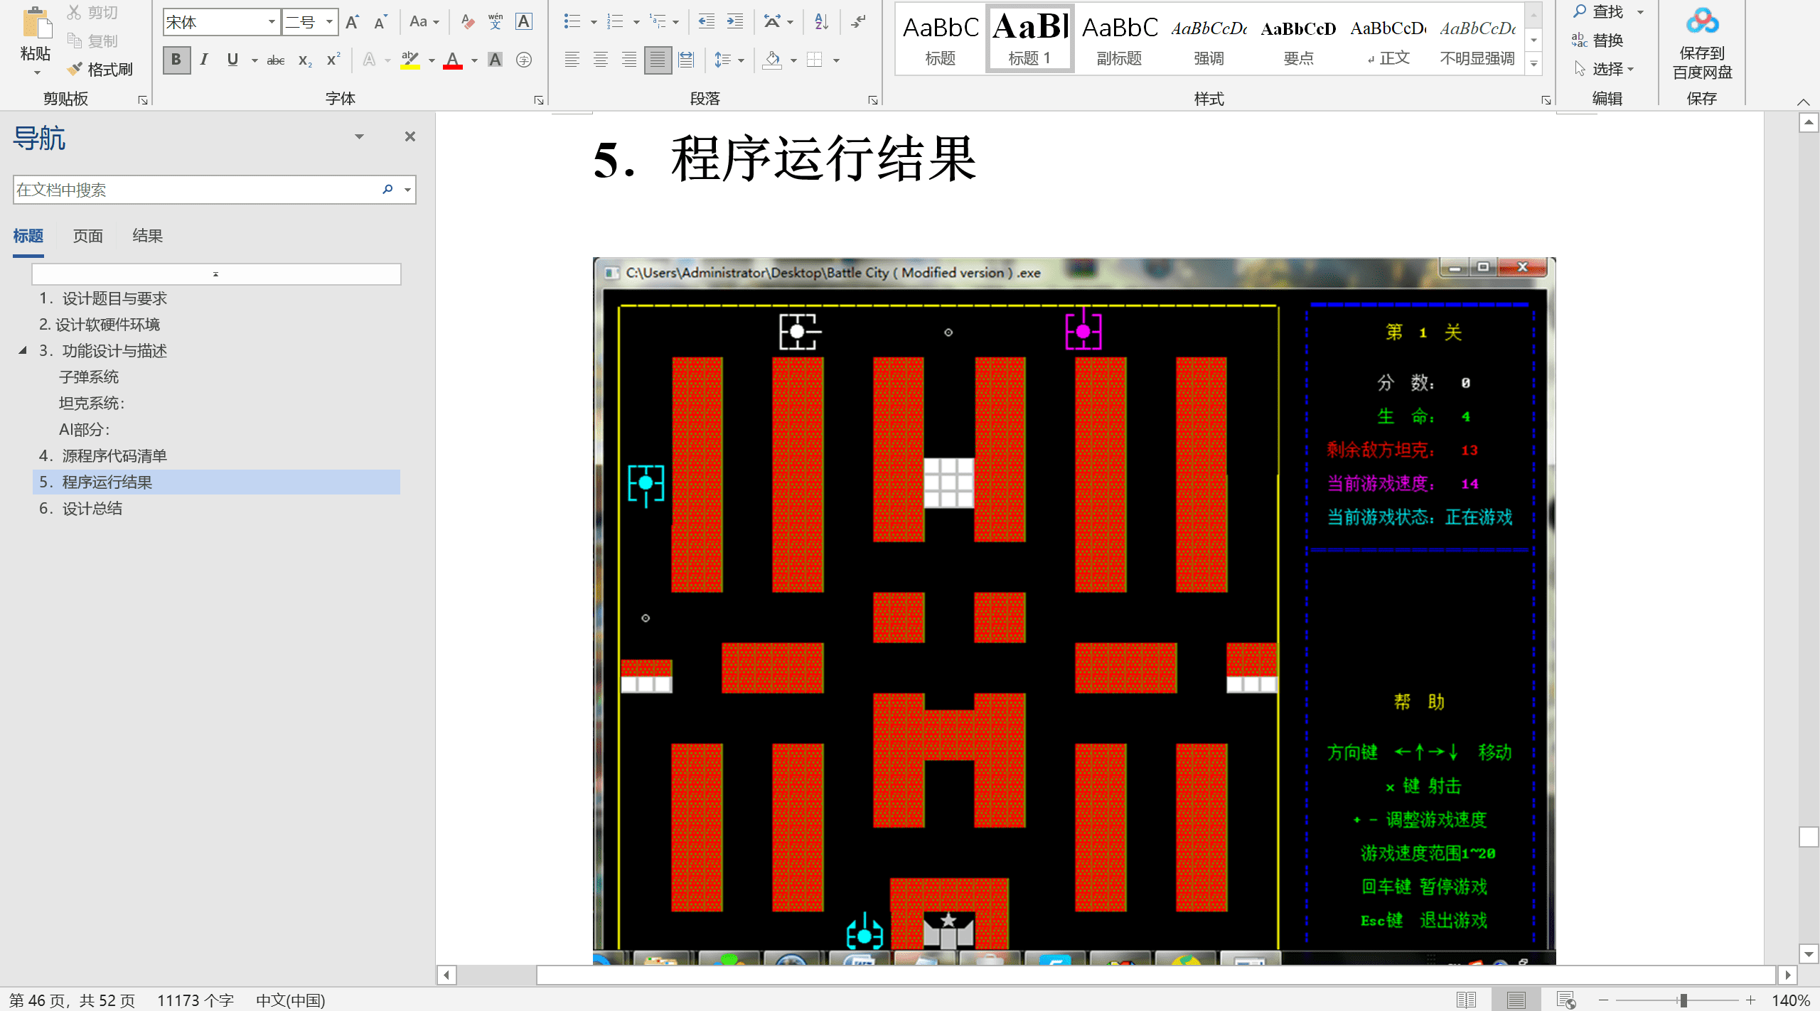Image resolution: width=1820 pixels, height=1011 pixels.
Task: Toggle Italic formatting
Action: 204,60
